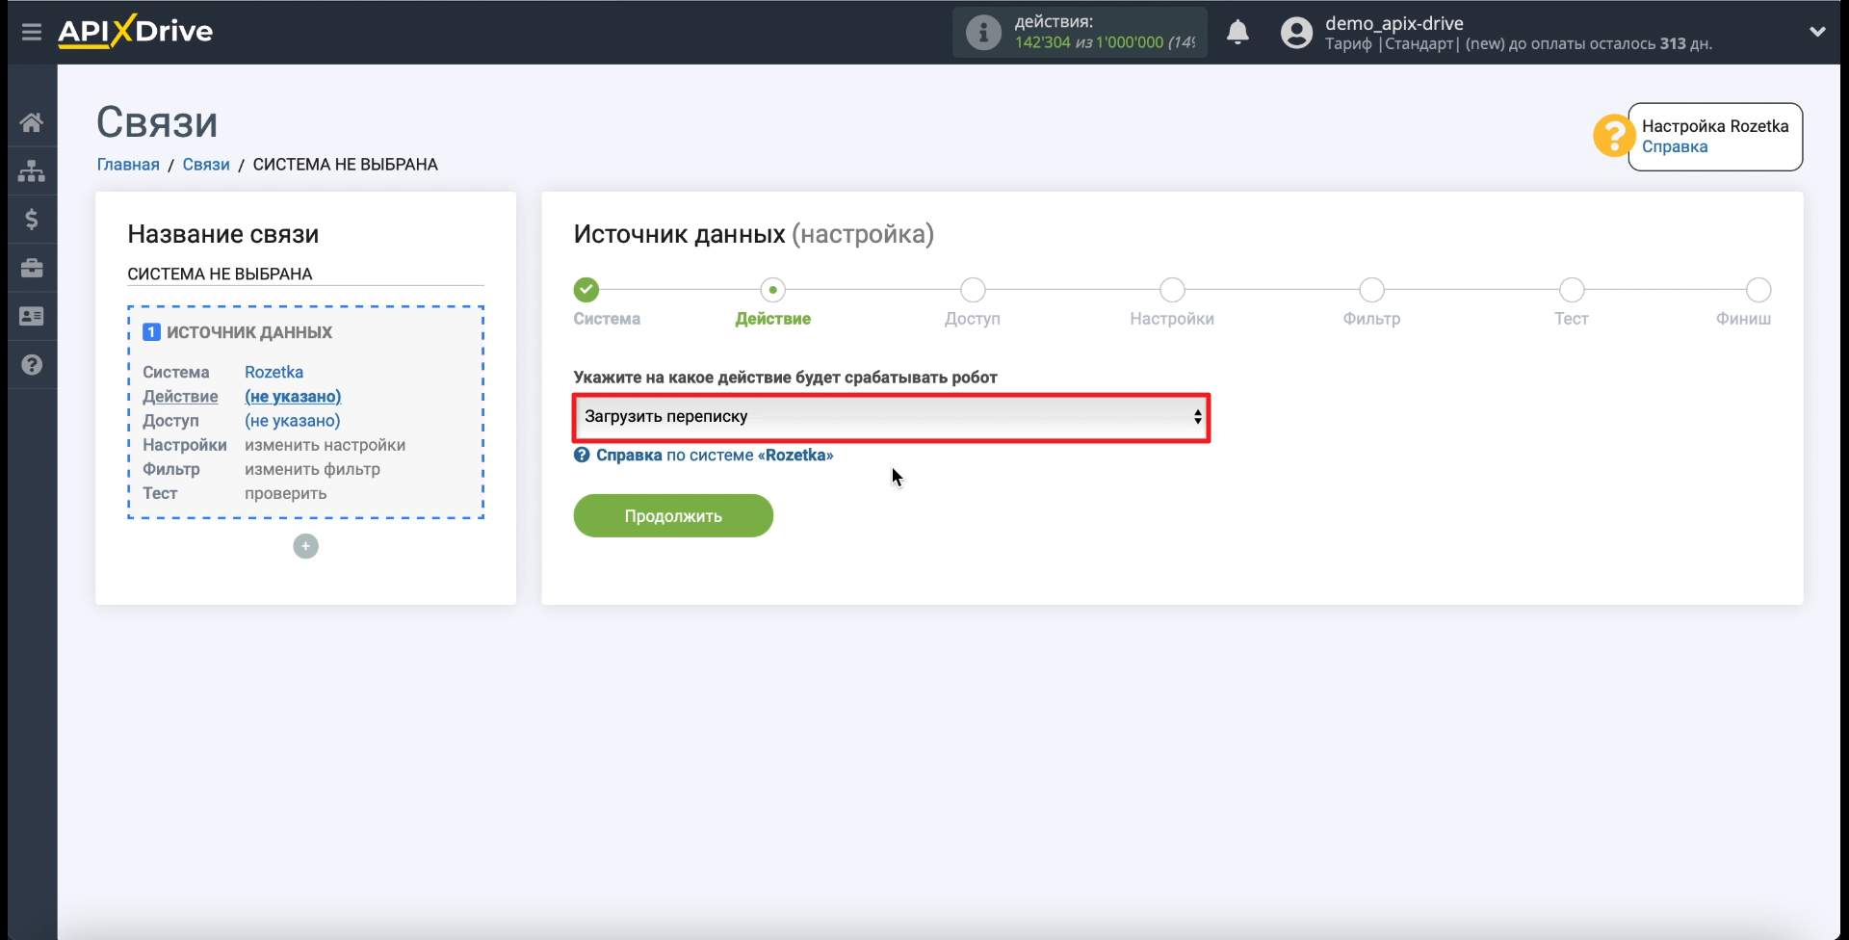Image resolution: width=1849 pixels, height=940 pixels.
Task: Click Доступ (не указано) link
Action: pos(293,421)
